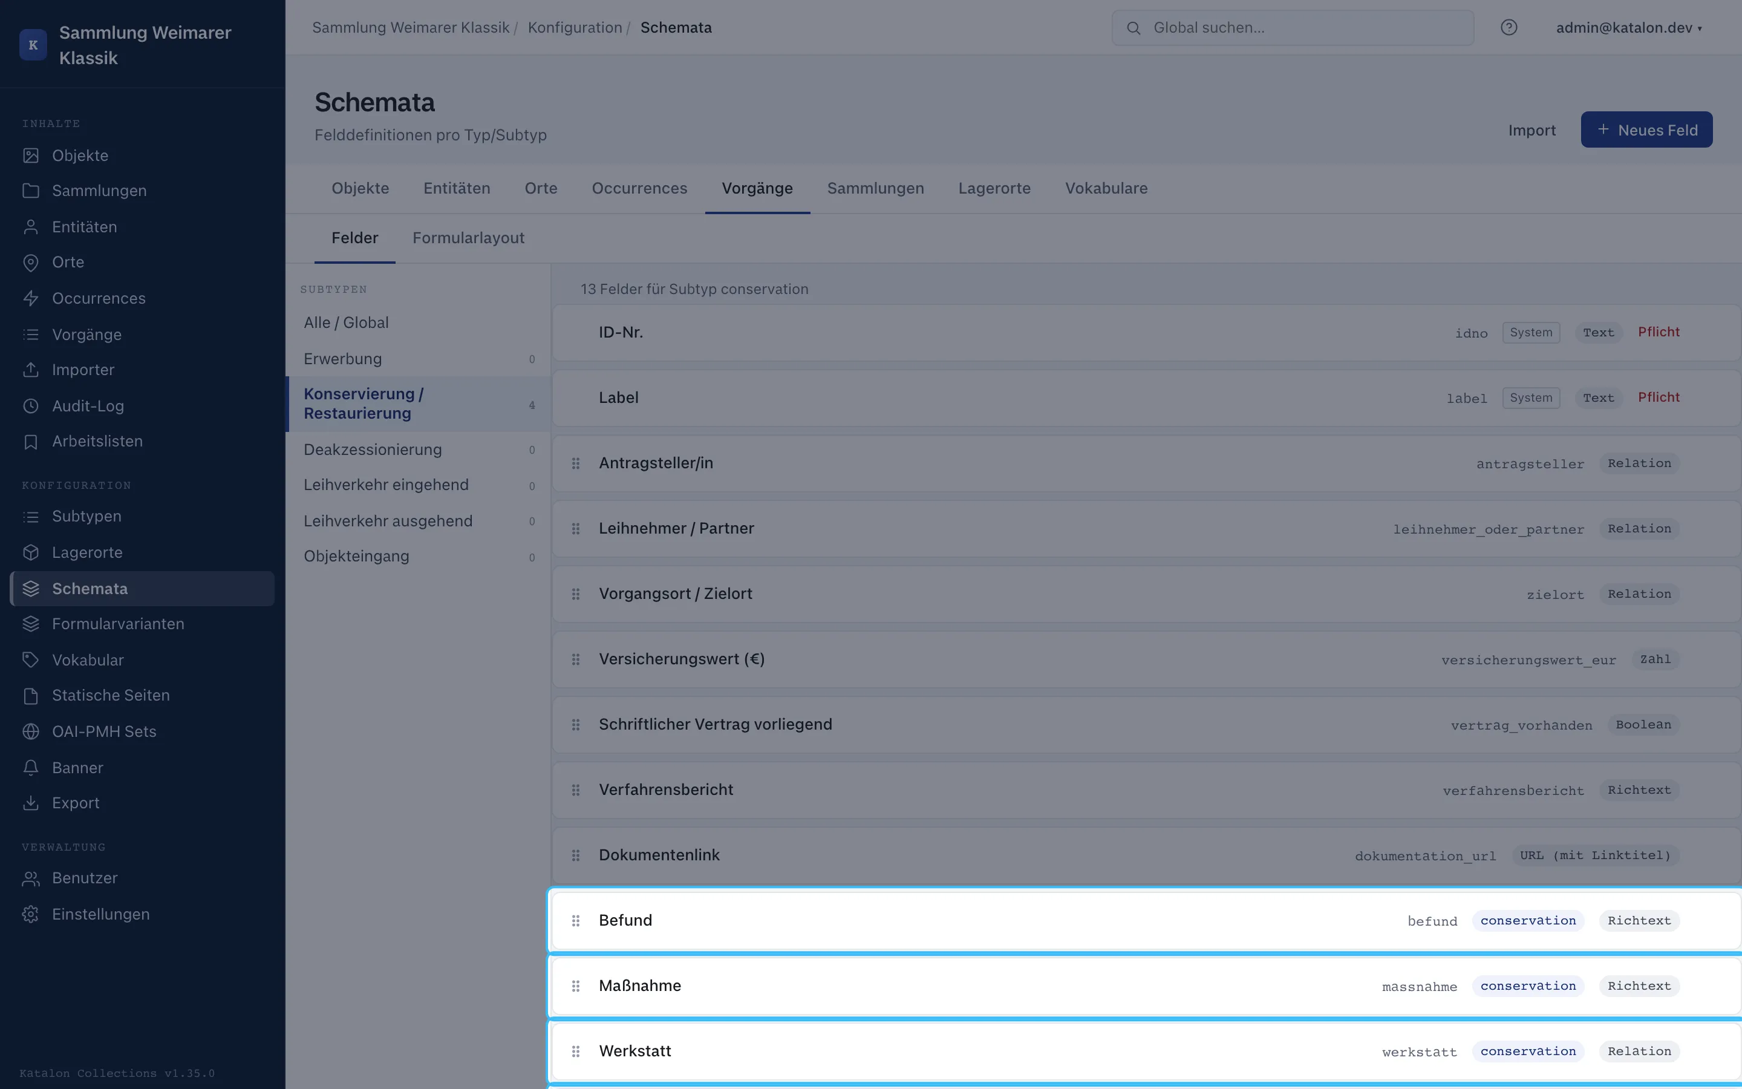This screenshot has width=1742, height=1089.
Task: Click the Audit-Log clock icon
Action: pyautogui.click(x=30, y=405)
